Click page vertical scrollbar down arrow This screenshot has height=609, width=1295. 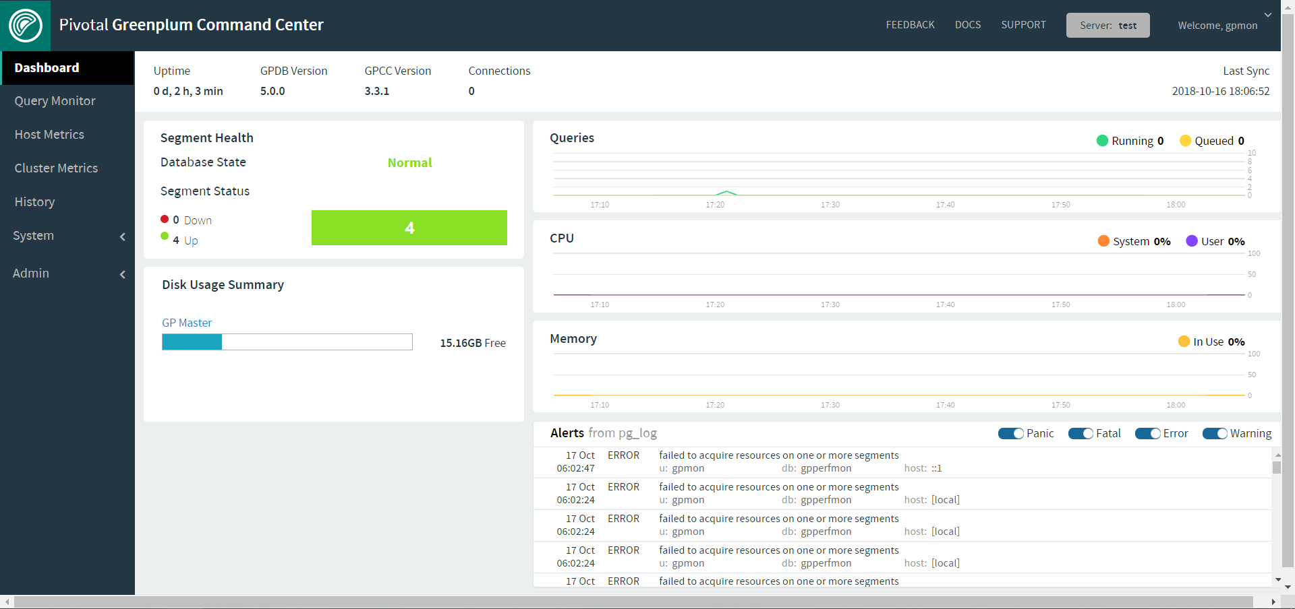pyautogui.click(x=1288, y=587)
